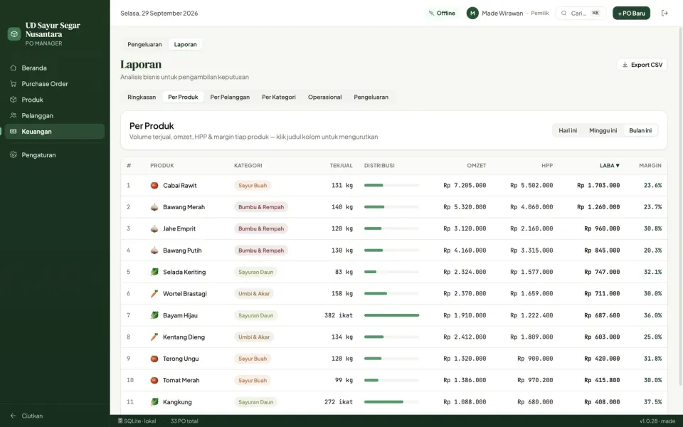The height and width of the screenshot is (427, 683).
Task: Open the Per Kategori report tab
Action: [279, 97]
